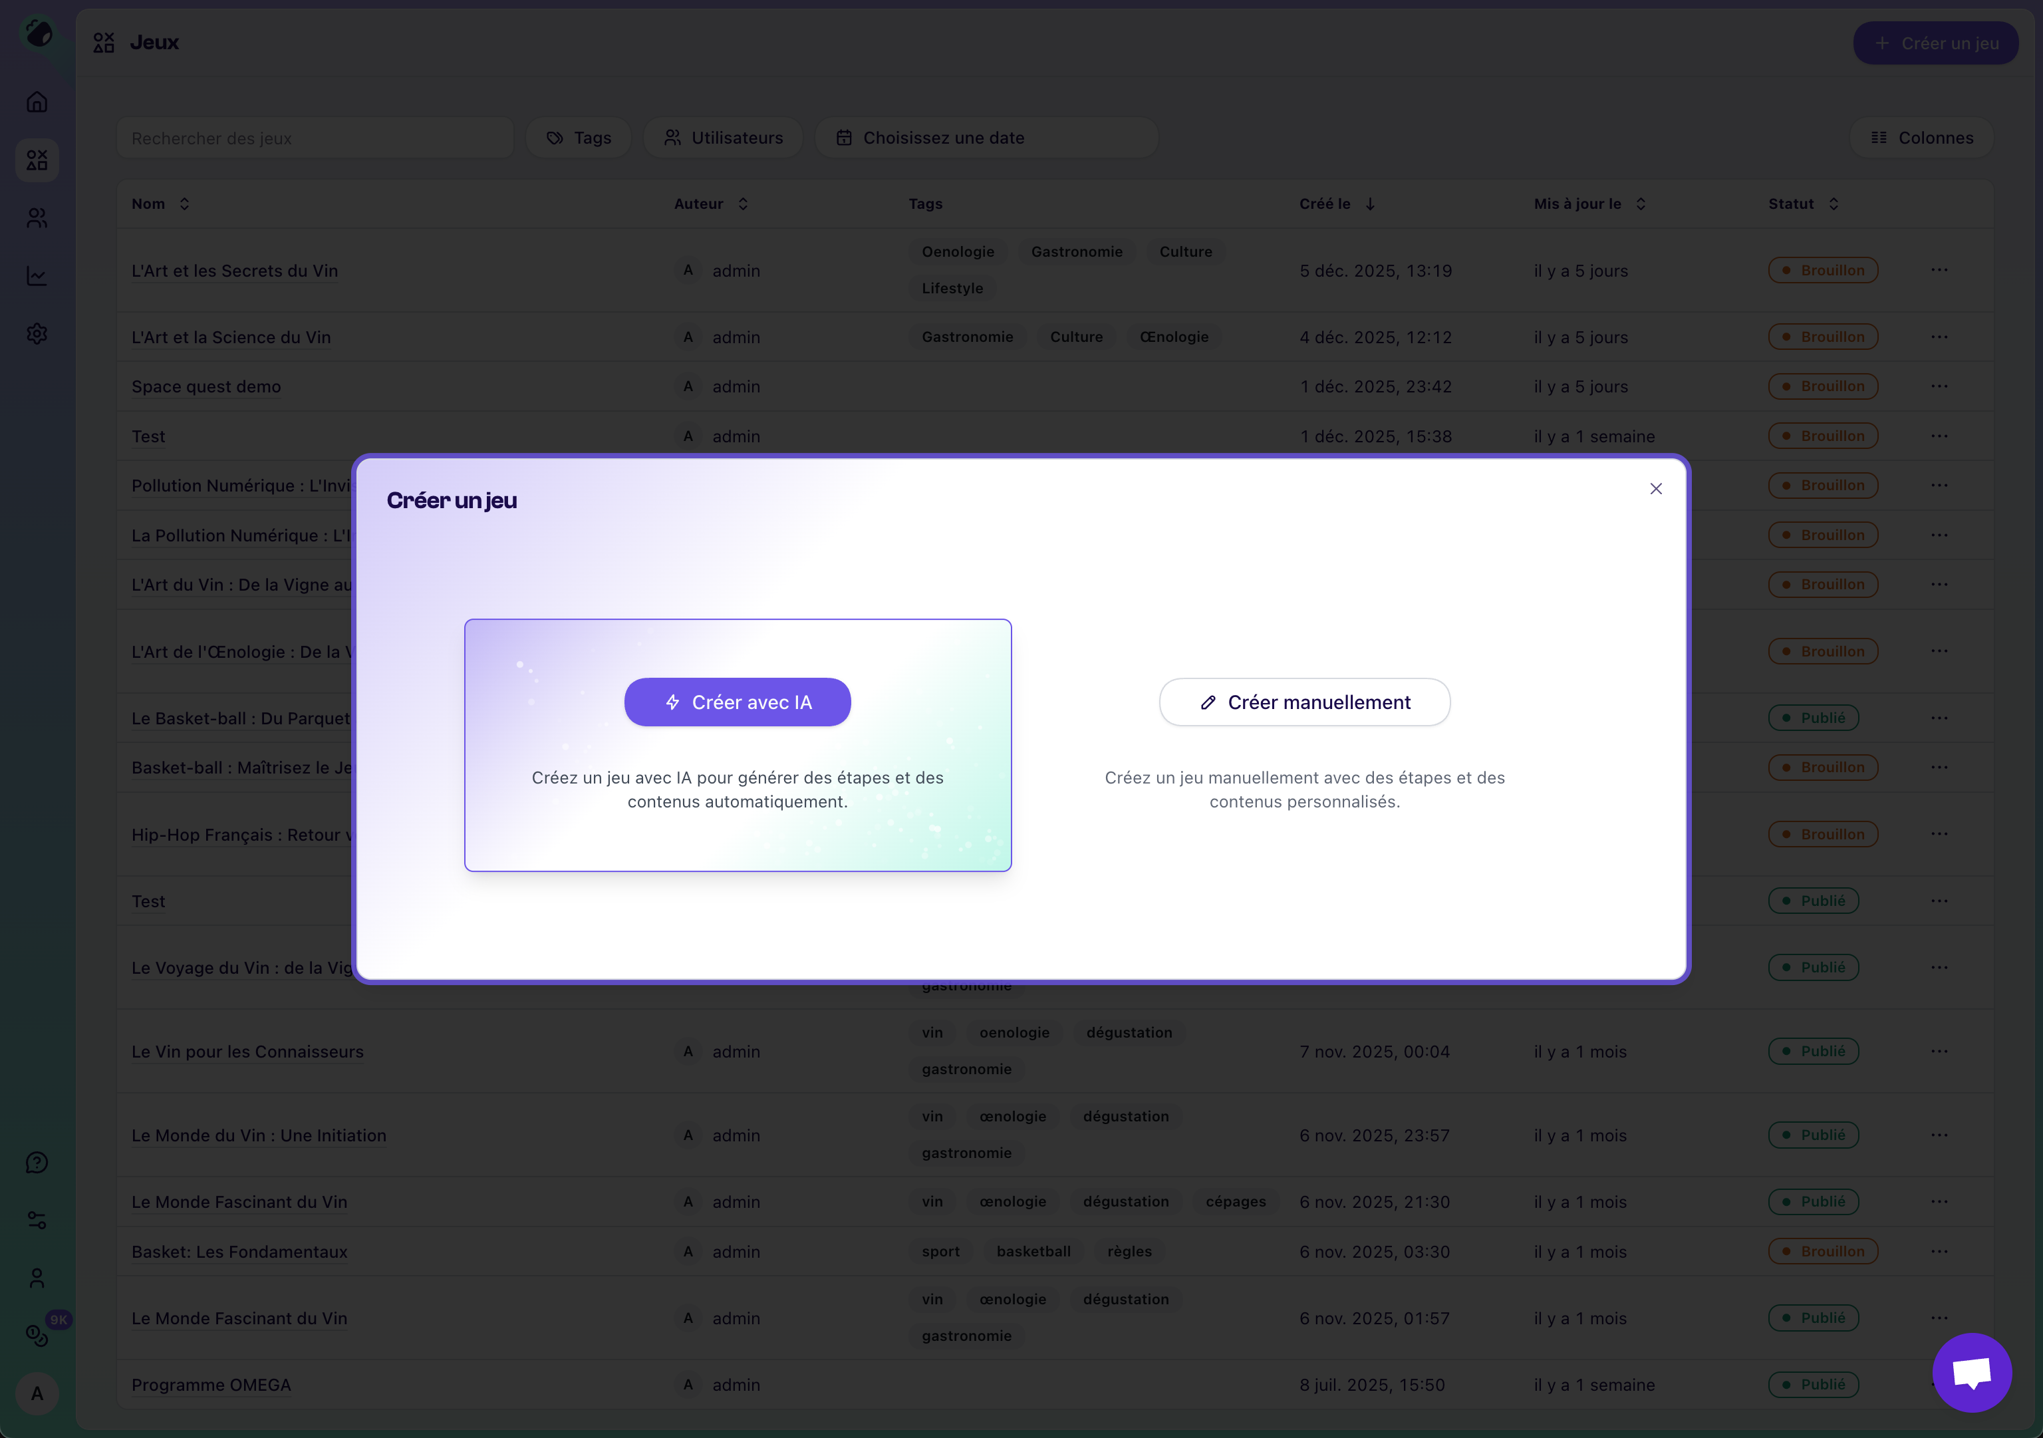
Task: Open the games icon in sidebar
Action: coord(37,160)
